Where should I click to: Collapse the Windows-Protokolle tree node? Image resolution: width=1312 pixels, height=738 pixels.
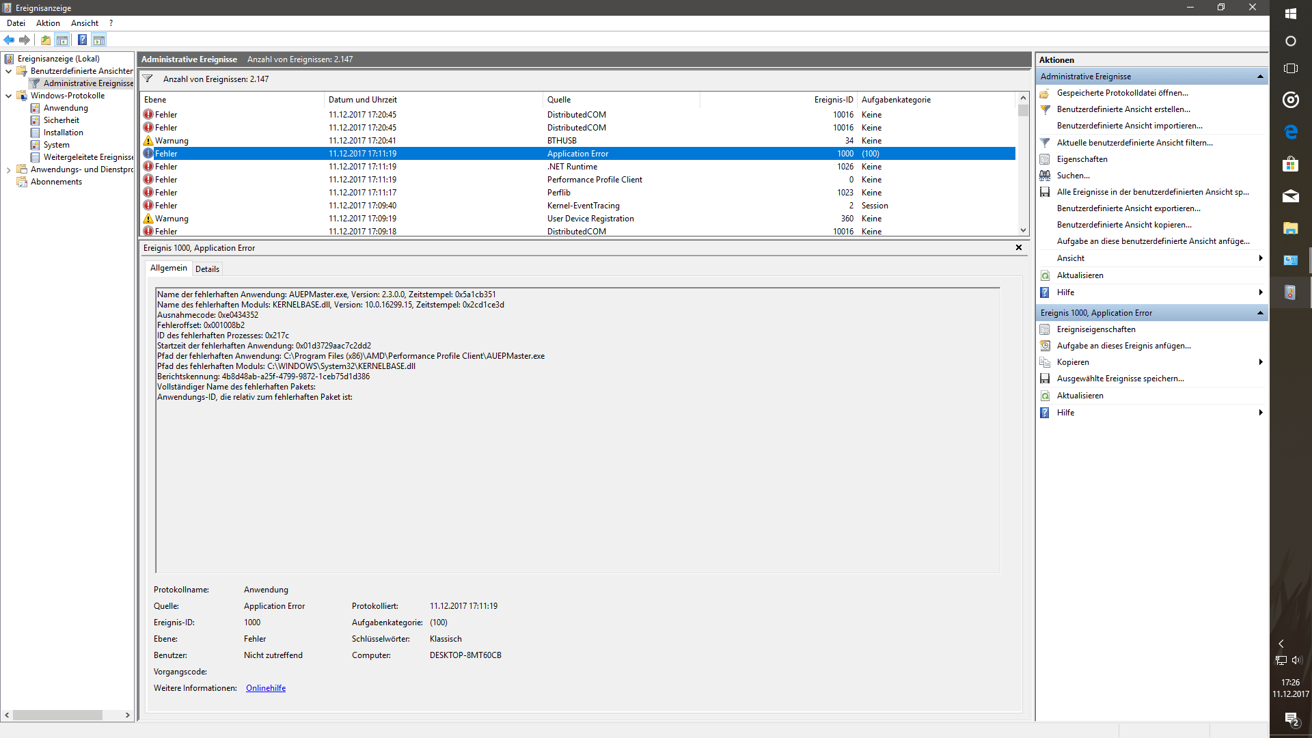[x=8, y=96]
